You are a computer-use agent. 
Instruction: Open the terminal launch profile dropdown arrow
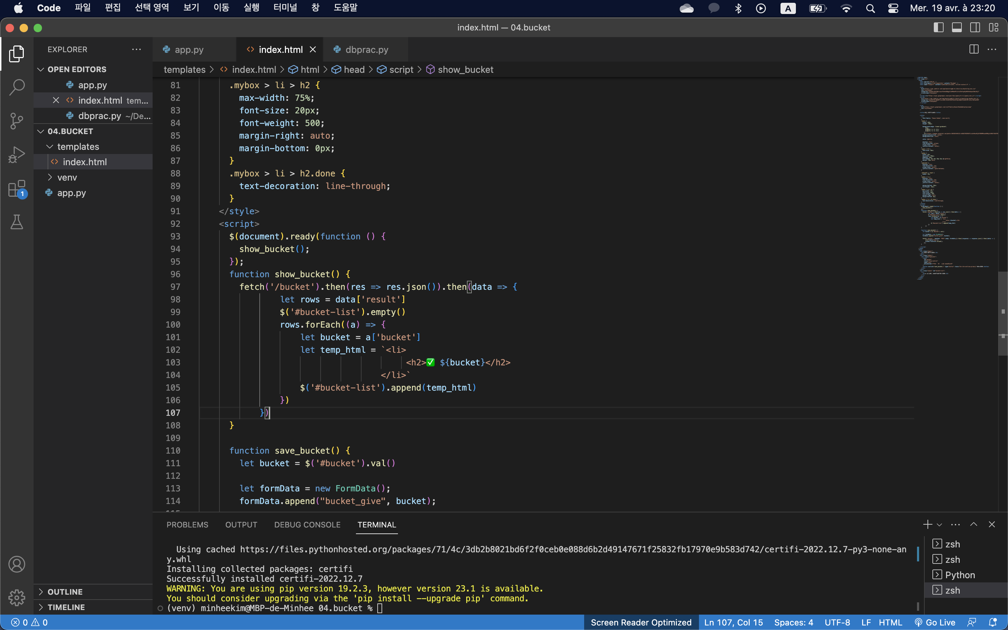(939, 525)
